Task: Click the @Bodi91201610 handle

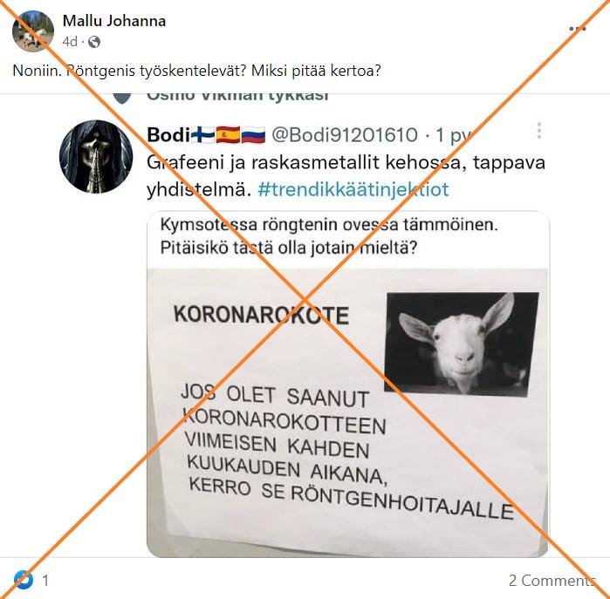Action: (x=345, y=135)
